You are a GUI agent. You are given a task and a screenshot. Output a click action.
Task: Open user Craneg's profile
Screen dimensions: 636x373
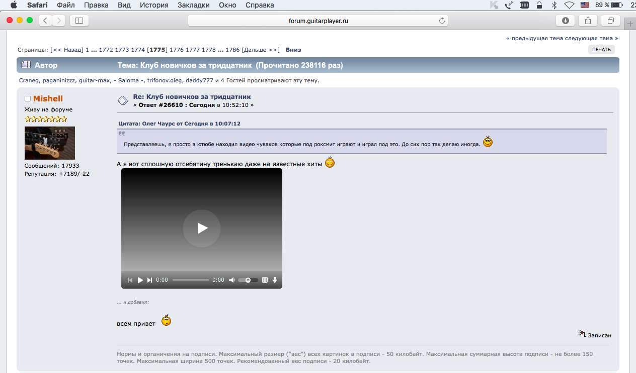coord(28,80)
